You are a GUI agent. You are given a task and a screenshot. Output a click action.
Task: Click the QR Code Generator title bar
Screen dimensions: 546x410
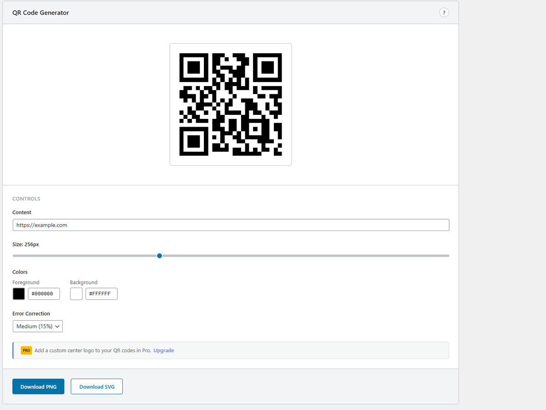(x=40, y=12)
